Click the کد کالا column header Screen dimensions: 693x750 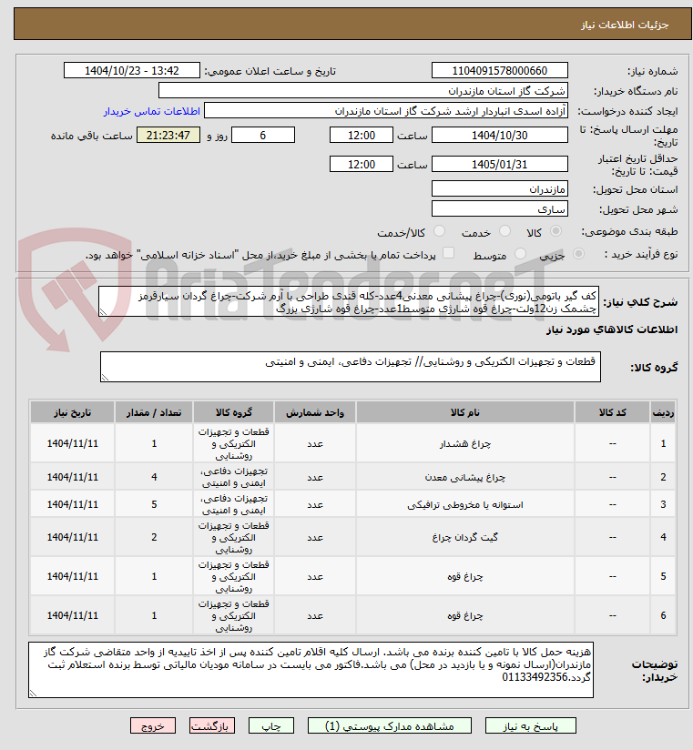pos(613,412)
